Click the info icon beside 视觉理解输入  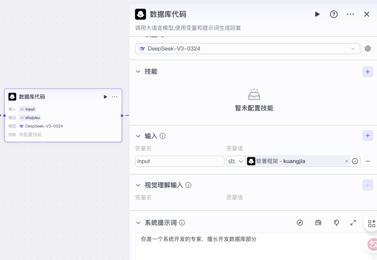[188, 185]
